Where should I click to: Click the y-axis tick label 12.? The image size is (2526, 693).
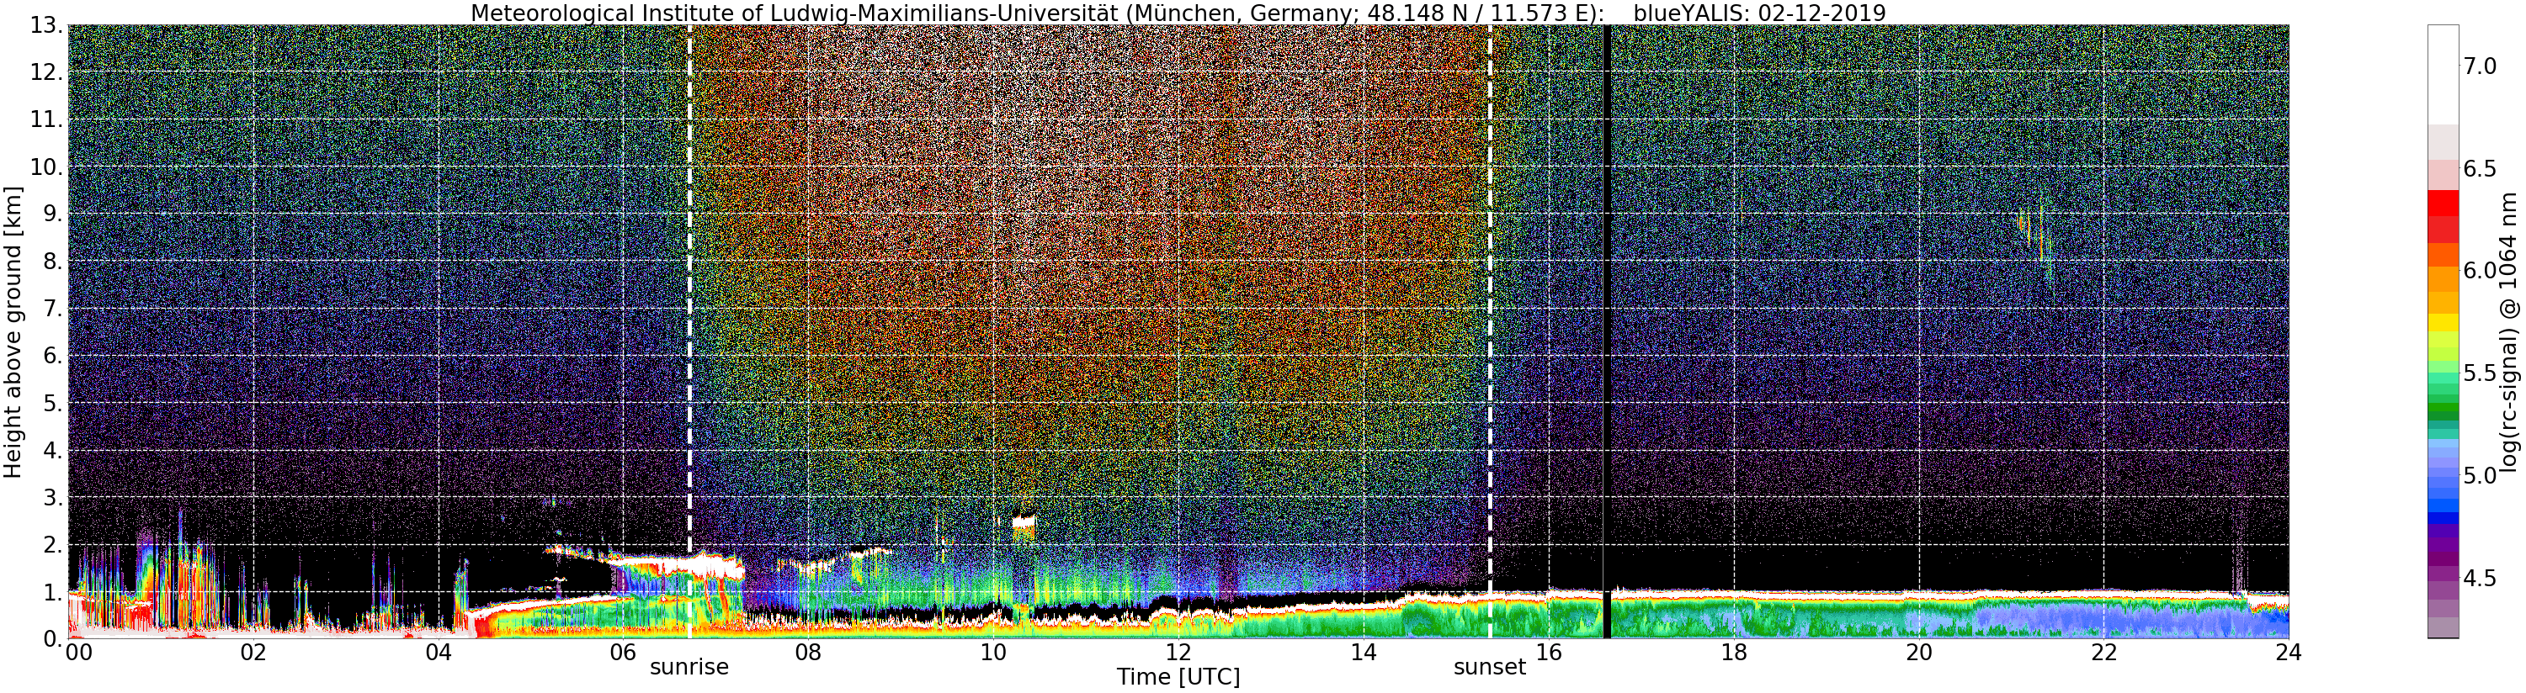point(45,72)
